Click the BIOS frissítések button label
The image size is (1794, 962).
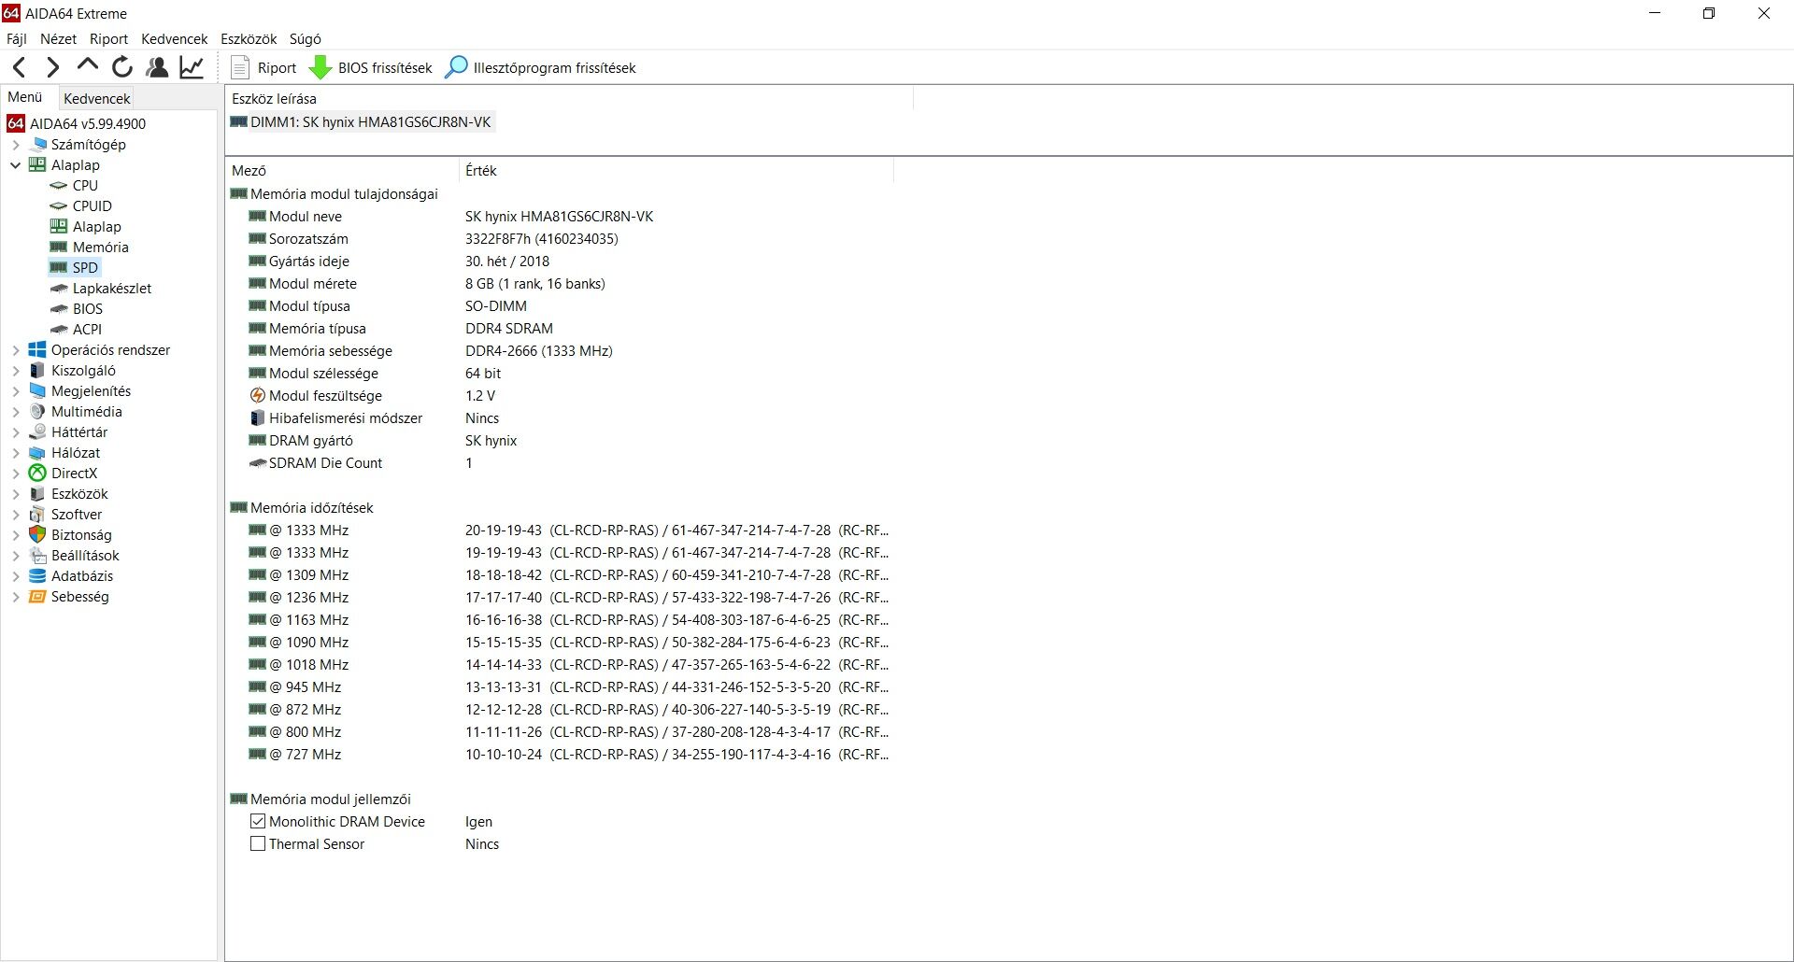pyautogui.click(x=385, y=68)
